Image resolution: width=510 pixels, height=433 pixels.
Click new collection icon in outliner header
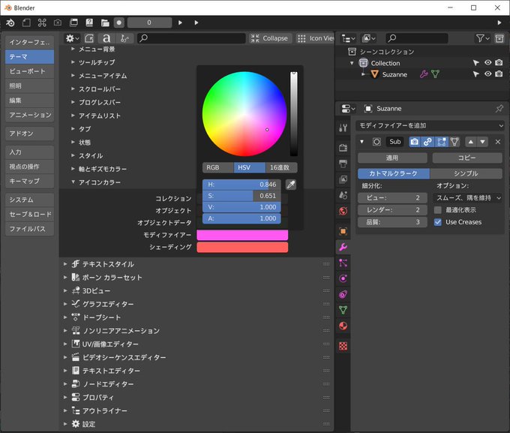coord(499,38)
